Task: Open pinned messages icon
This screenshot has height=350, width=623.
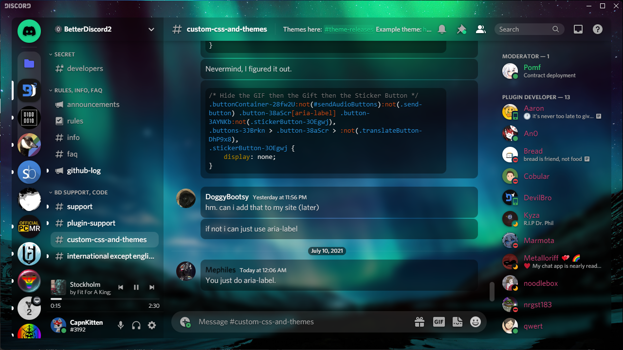Action: (461, 30)
